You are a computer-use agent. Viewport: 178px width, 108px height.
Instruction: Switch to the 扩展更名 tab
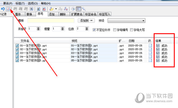(77, 14)
